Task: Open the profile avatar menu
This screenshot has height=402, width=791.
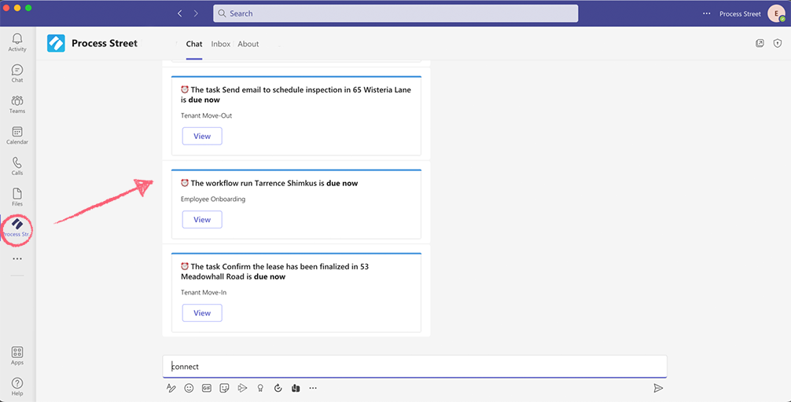Action: pos(776,13)
